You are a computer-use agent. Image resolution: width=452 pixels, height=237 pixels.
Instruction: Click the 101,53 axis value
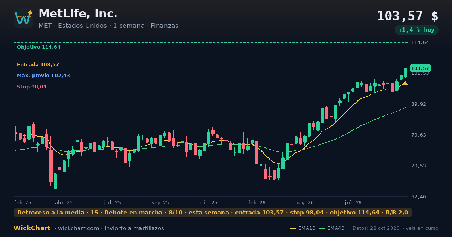coord(420,73)
